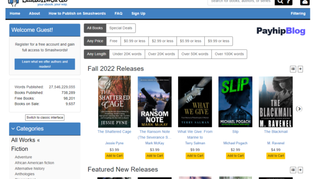
Task: Filter length to Over 20K words
Action: pyautogui.click(x=162, y=54)
